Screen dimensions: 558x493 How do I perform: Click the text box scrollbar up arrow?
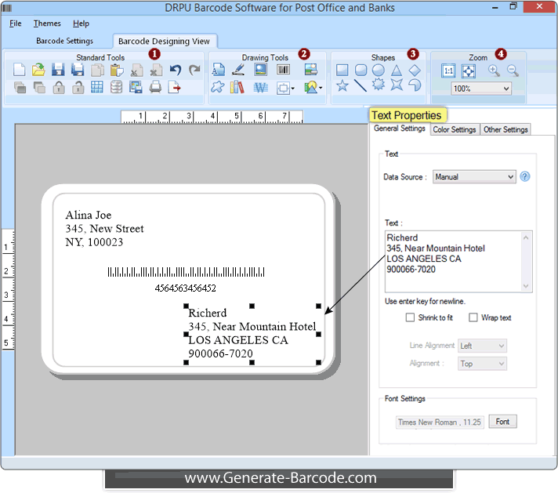click(526, 237)
